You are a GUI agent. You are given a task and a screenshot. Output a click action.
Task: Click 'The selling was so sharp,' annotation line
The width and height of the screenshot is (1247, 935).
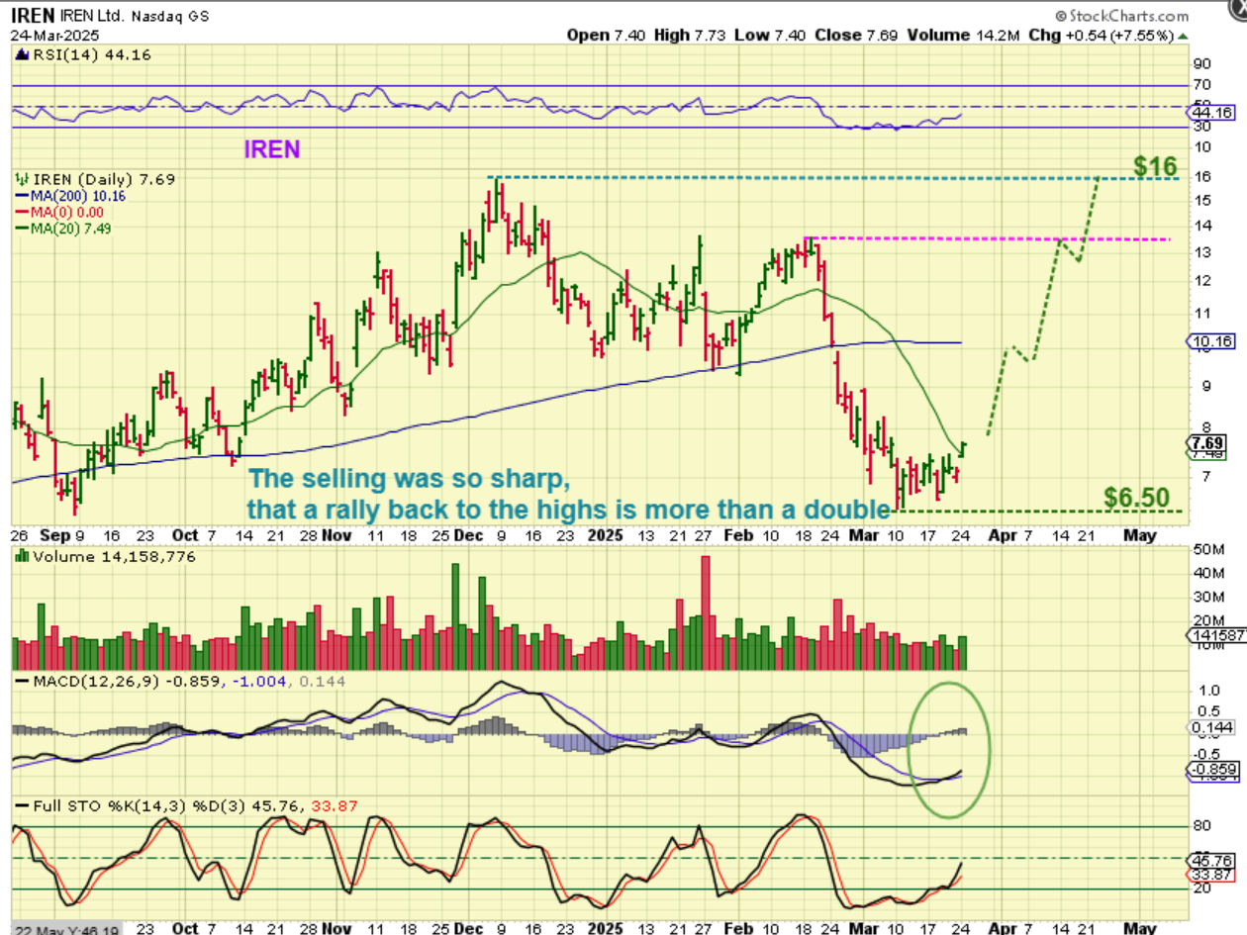(x=410, y=479)
